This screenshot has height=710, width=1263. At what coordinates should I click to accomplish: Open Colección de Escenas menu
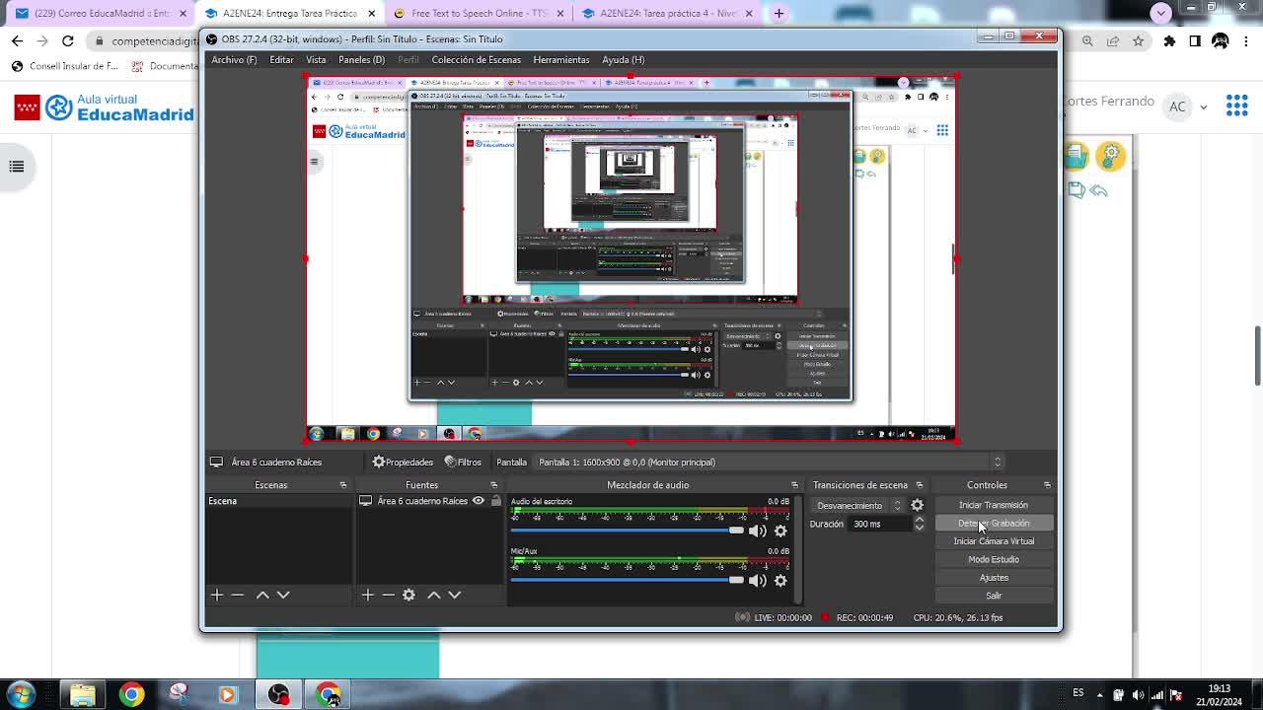coord(476,59)
